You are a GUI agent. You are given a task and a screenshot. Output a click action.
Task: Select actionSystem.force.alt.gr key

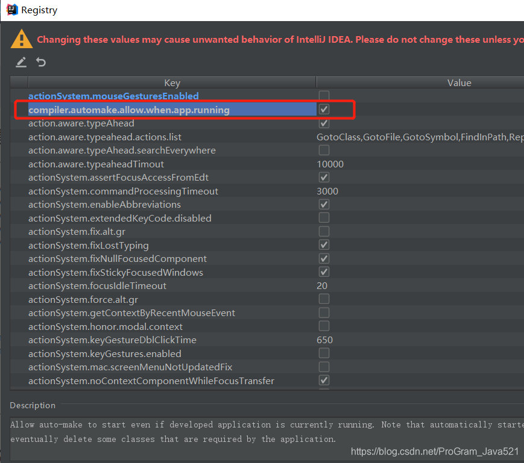[x=83, y=300]
